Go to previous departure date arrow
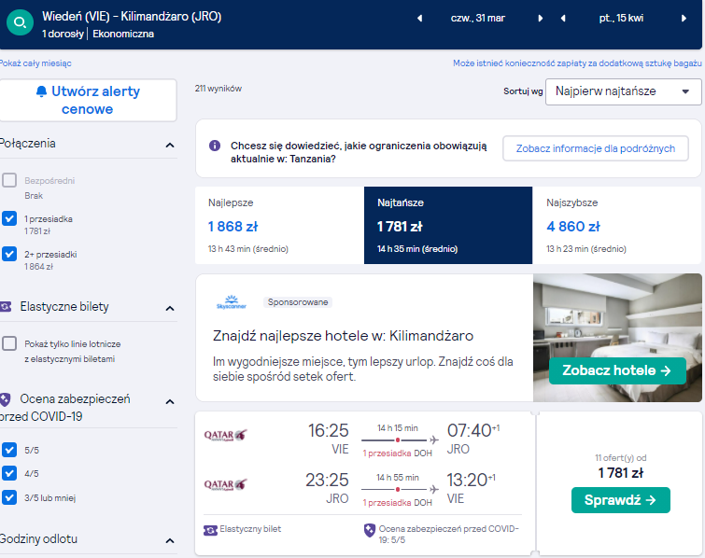This screenshot has width=705, height=558. 419,19
